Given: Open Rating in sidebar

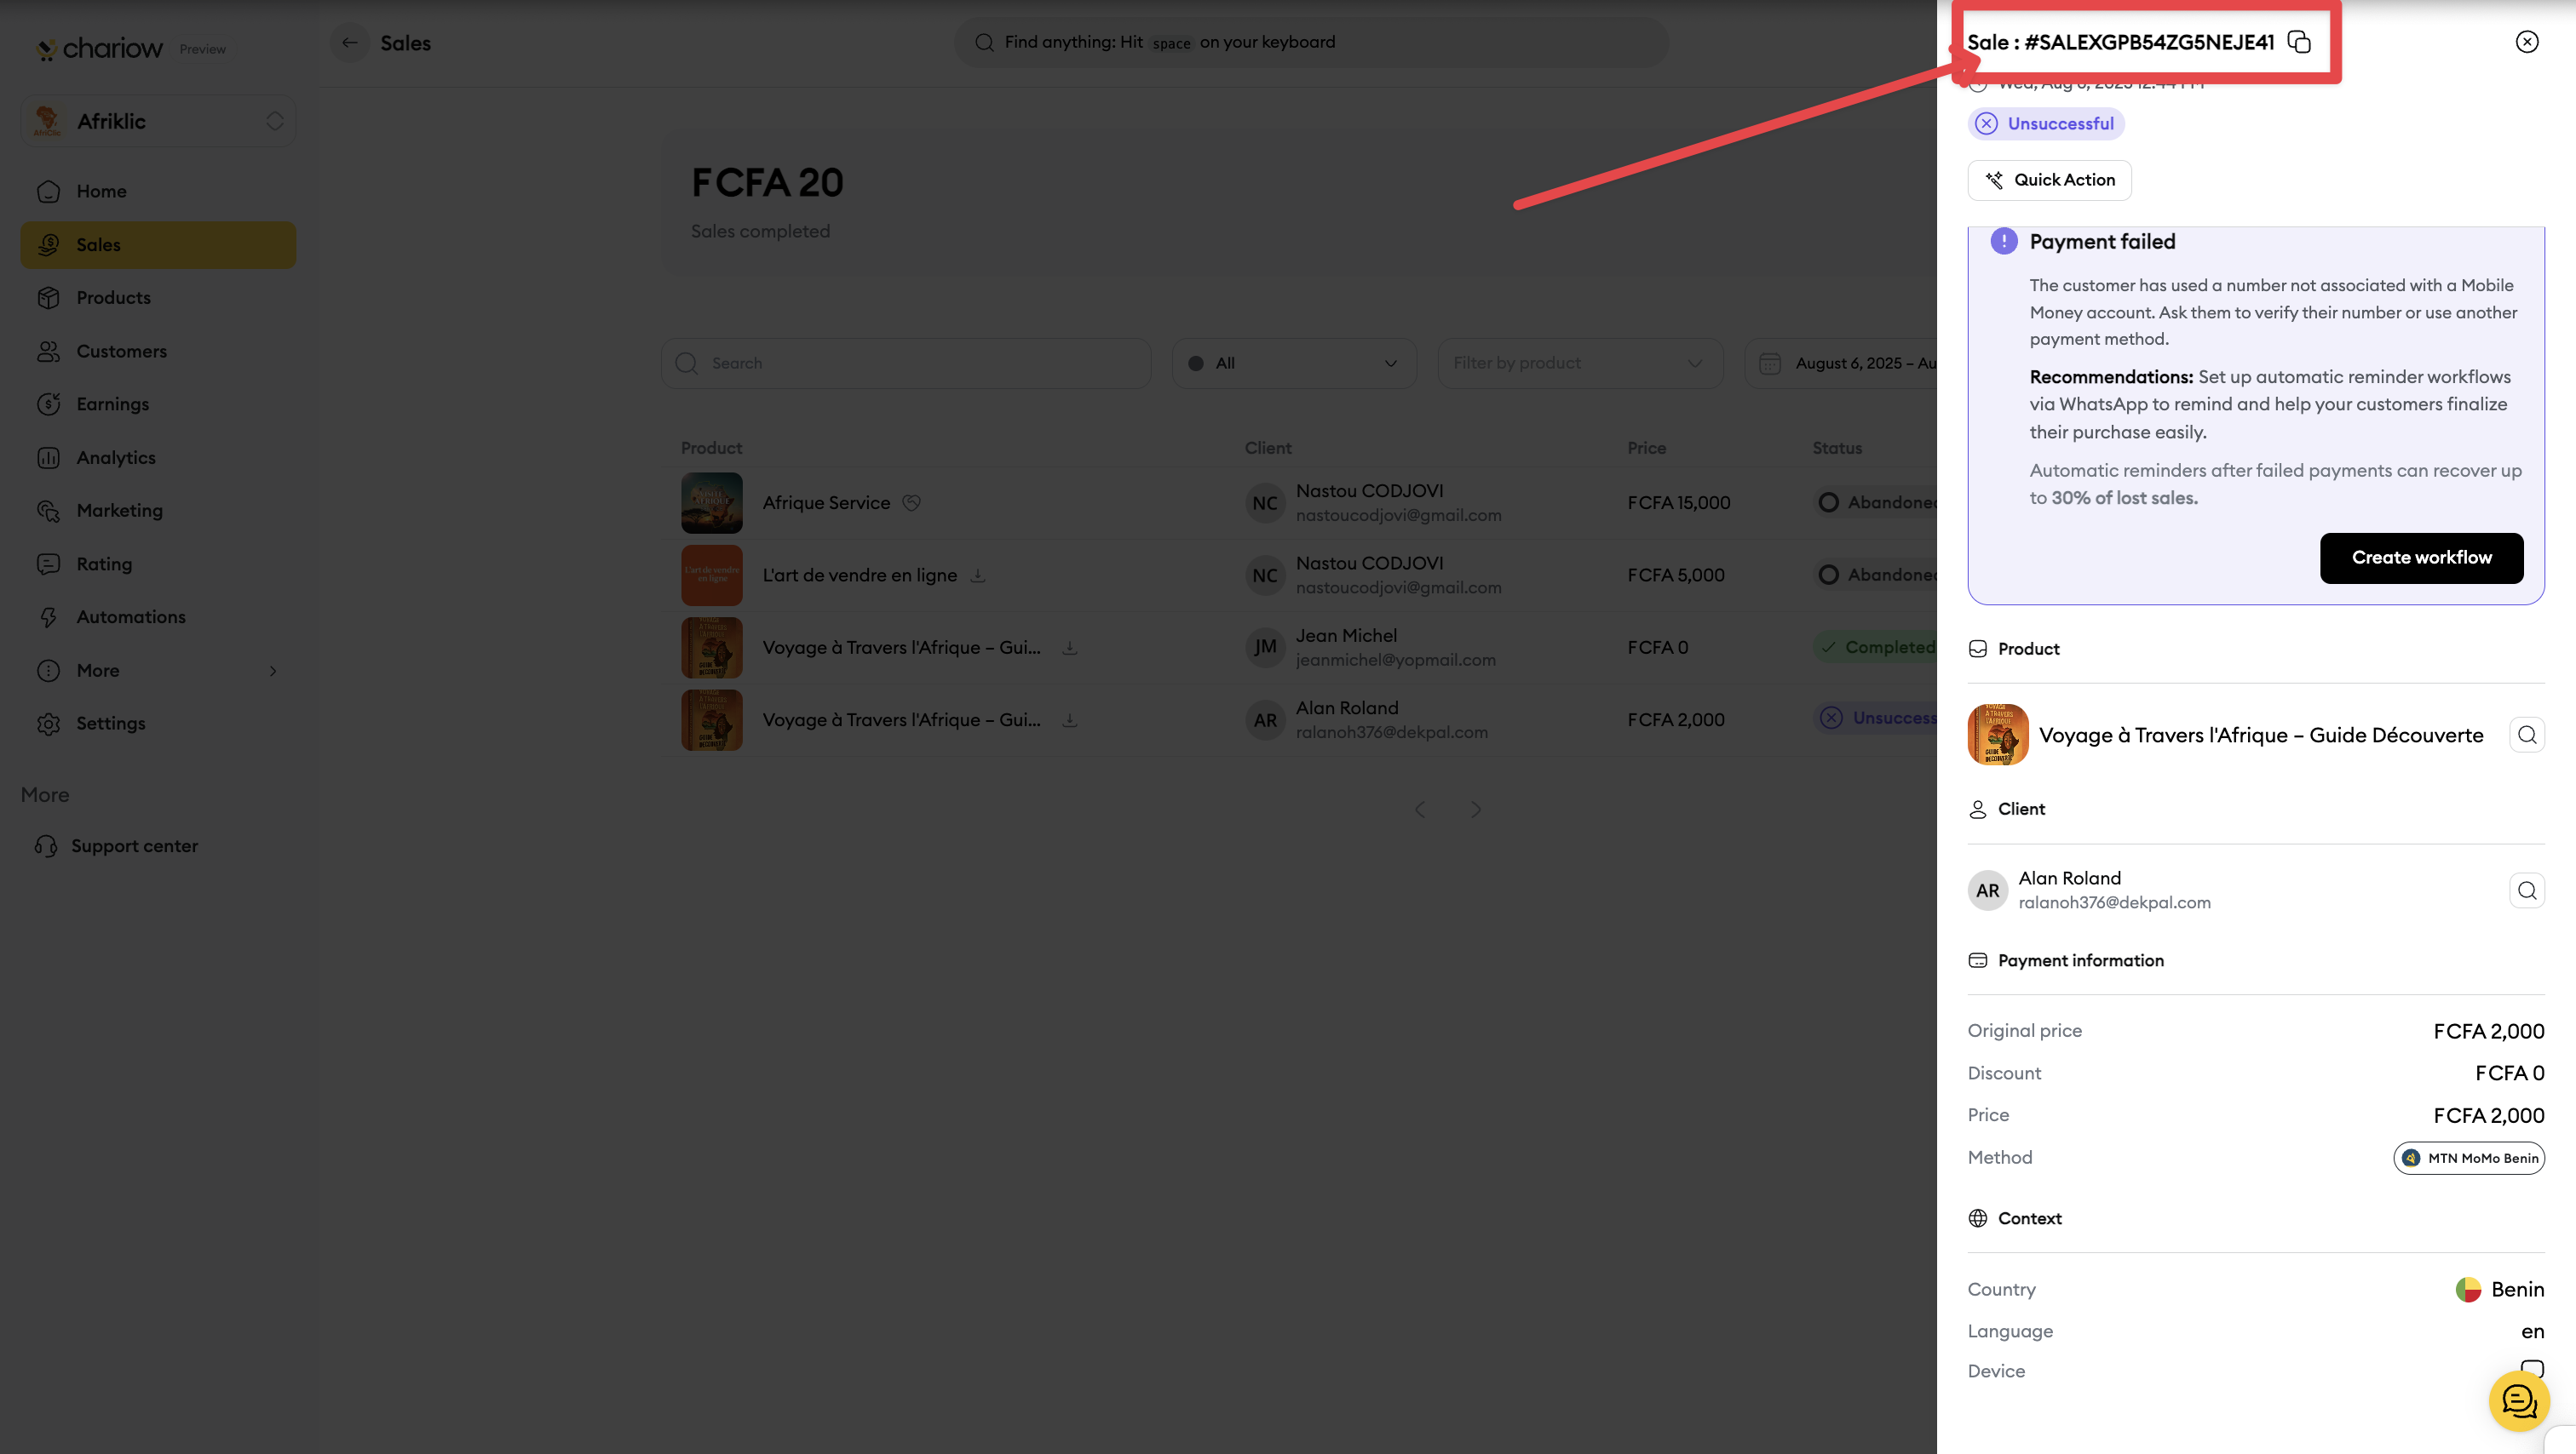Looking at the screenshot, I should [x=158, y=564].
